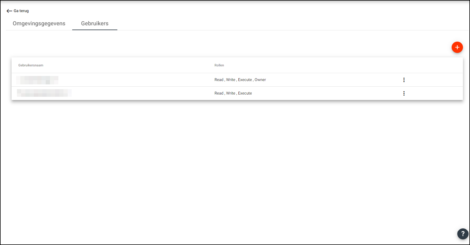Click the blurred username in the first row
Image resolution: width=470 pixels, height=245 pixels.
pyautogui.click(x=37, y=80)
